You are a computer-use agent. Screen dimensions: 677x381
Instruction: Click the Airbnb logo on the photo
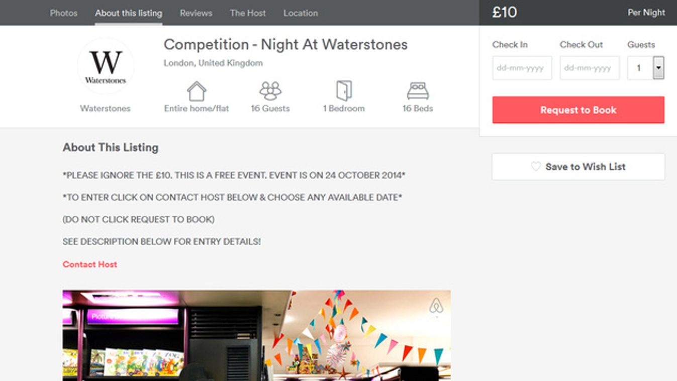[x=436, y=306]
